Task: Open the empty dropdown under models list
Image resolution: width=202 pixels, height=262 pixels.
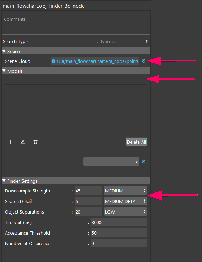Action: point(111,162)
